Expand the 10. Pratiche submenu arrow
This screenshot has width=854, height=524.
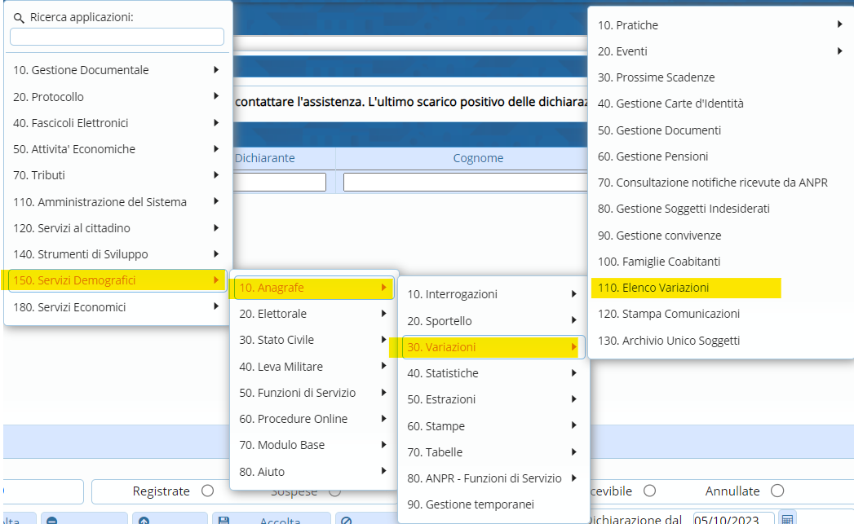tap(839, 25)
